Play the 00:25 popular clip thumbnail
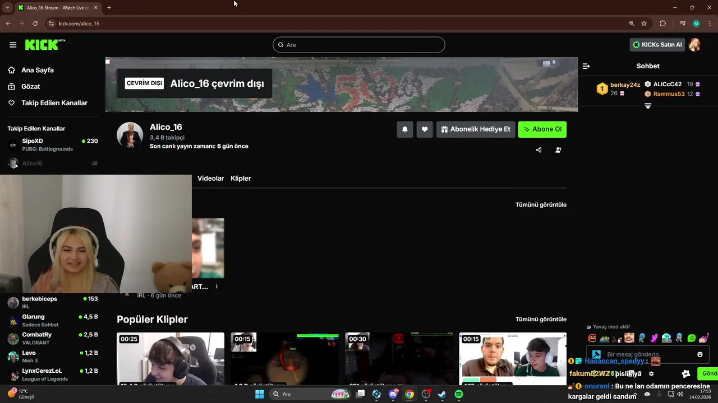 171,359
